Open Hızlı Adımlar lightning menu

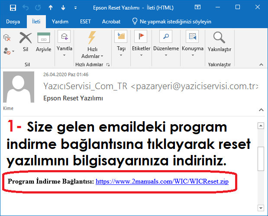(x=92, y=45)
